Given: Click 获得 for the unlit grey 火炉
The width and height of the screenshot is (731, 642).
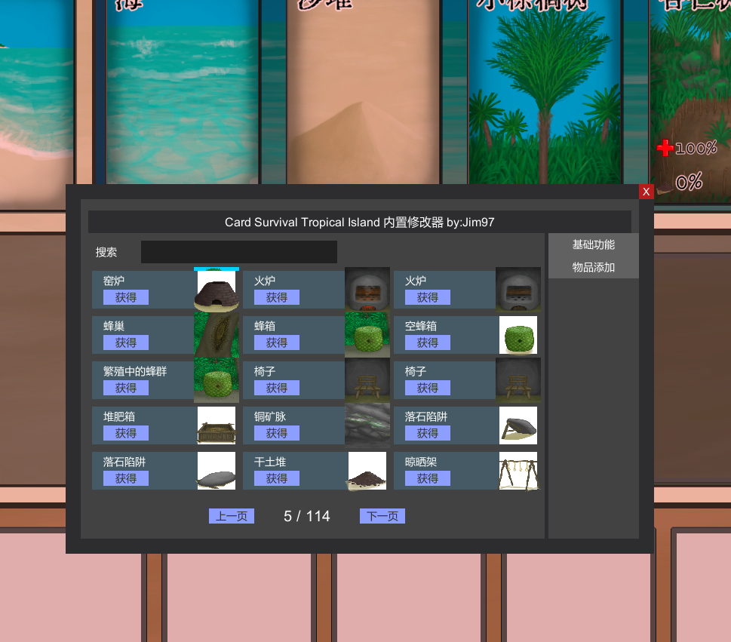Looking at the screenshot, I should click(x=428, y=297).
